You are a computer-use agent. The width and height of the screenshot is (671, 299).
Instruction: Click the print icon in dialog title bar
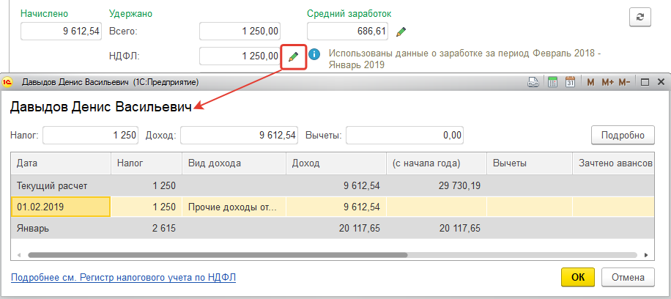[533, 82]
